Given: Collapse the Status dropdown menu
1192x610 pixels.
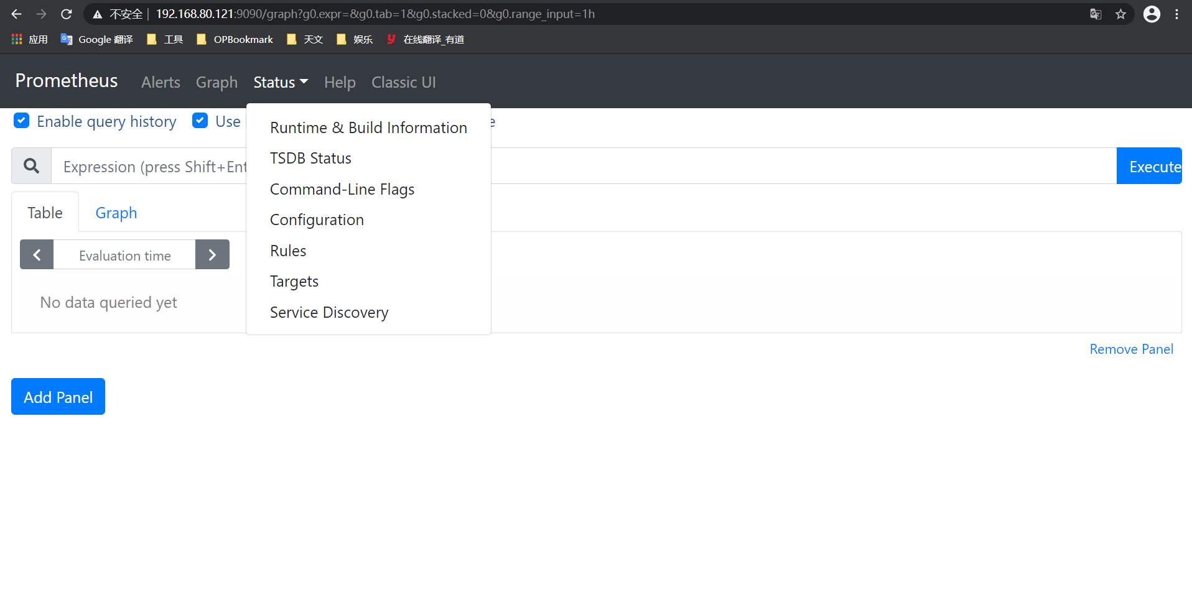Looking at the screenshot, I should 281,82.
